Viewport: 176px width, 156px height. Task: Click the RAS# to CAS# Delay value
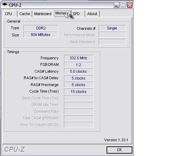tap(78, 78)
